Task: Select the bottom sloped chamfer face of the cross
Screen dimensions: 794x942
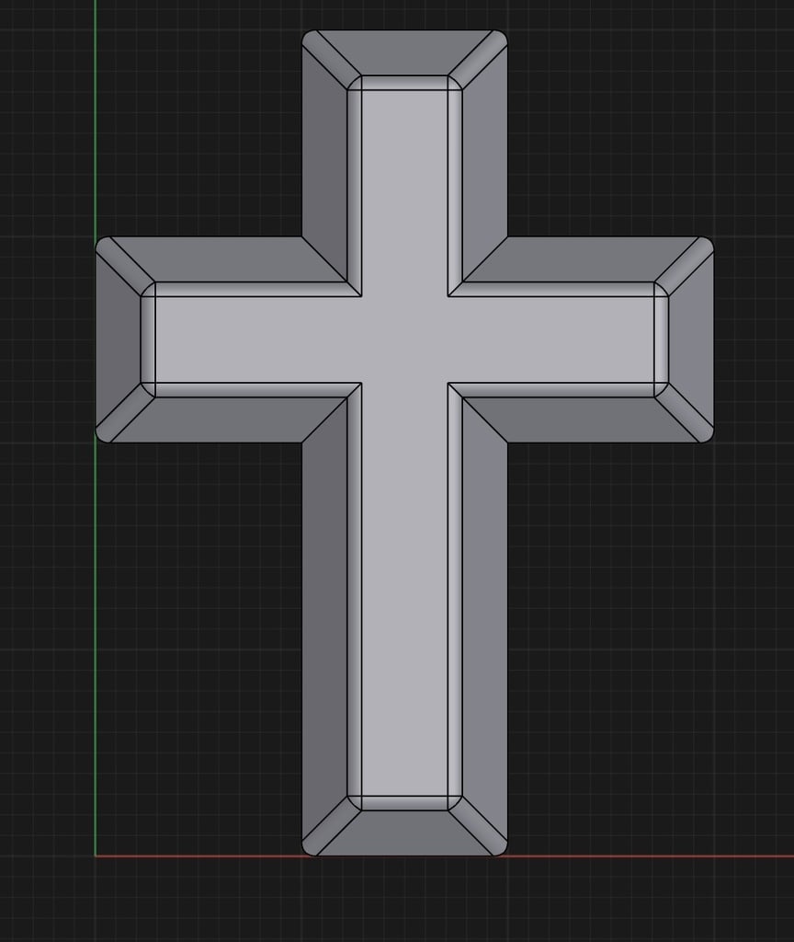Action: [405, 833]
